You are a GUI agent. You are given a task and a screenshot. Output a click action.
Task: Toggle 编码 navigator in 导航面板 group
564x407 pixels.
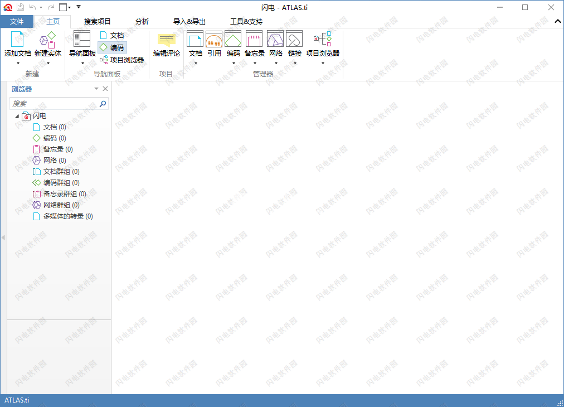112,47
